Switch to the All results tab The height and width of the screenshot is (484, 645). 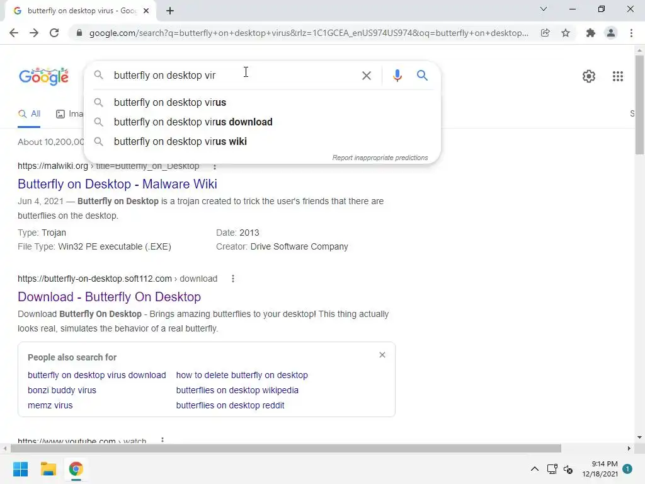point(29,114)
